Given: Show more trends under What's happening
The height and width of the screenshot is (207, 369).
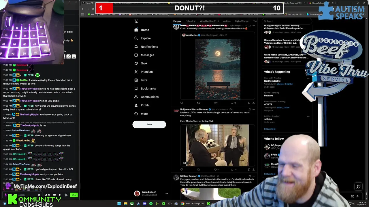Looking at the screenshot, I should [x=270, y=129].
